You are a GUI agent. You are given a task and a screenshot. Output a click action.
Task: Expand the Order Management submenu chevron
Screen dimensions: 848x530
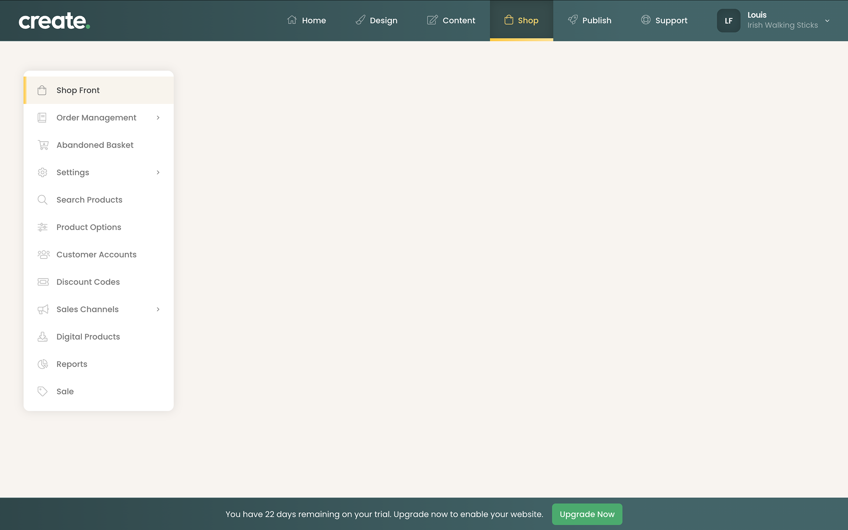(158, 118)
